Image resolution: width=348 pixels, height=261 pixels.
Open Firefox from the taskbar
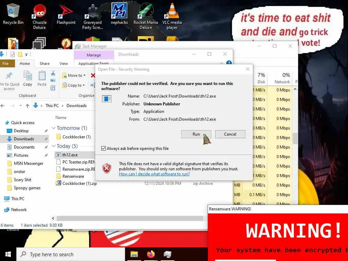151,254
